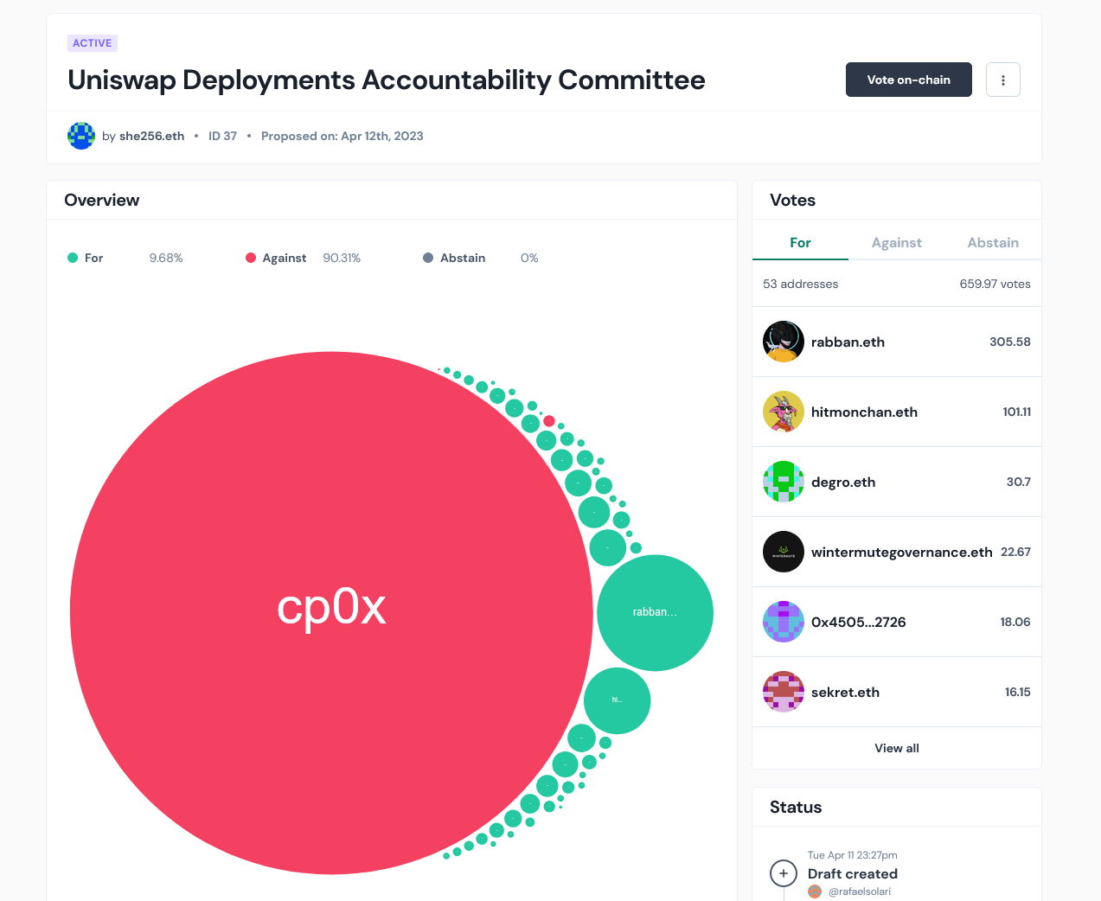This screenshot has height=901, width=1101.
Task: Switch to the For votes tab
Action: (x=800, y=243)
